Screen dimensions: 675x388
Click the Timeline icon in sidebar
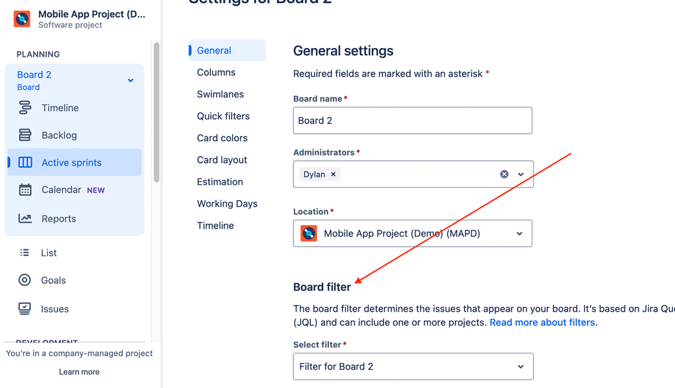tap(25, 107)
